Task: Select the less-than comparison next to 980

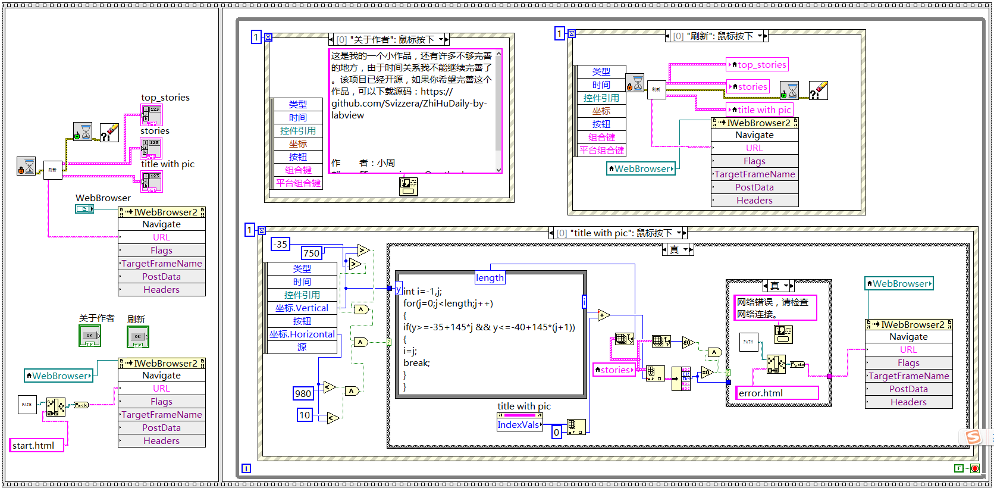Action: 329,386
